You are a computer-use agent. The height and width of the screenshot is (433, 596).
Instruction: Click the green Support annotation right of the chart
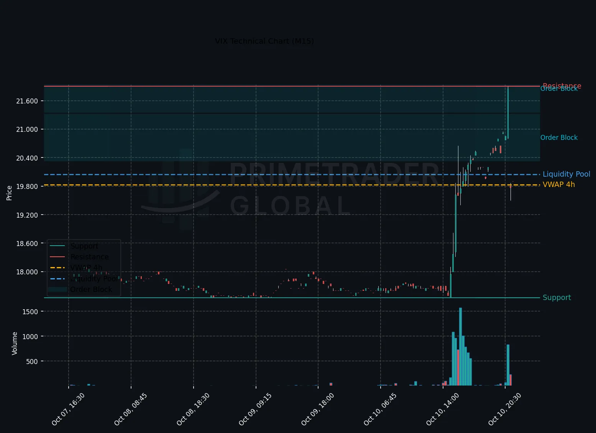click(x=557, y=298)
